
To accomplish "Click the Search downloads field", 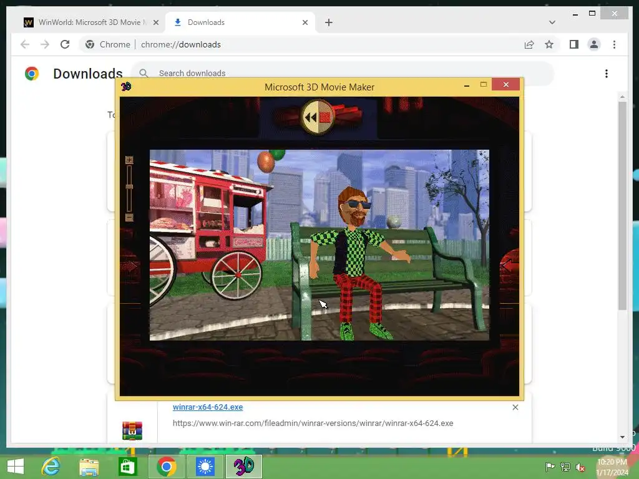I will pos(343,74).
